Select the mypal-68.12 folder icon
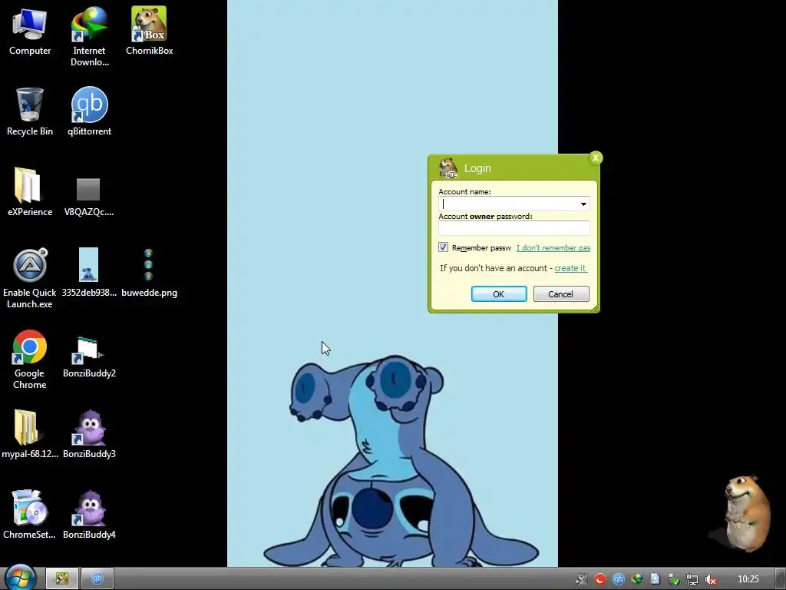Screen dimensions: 786x590 point(30,434)
